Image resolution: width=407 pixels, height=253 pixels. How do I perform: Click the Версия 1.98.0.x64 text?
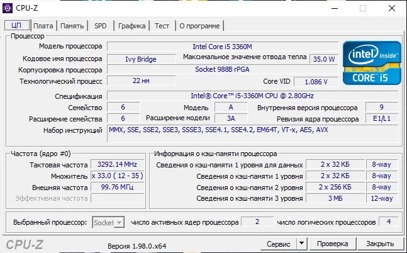[137, 246]
